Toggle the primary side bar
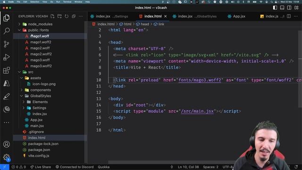 click(275, 8)
